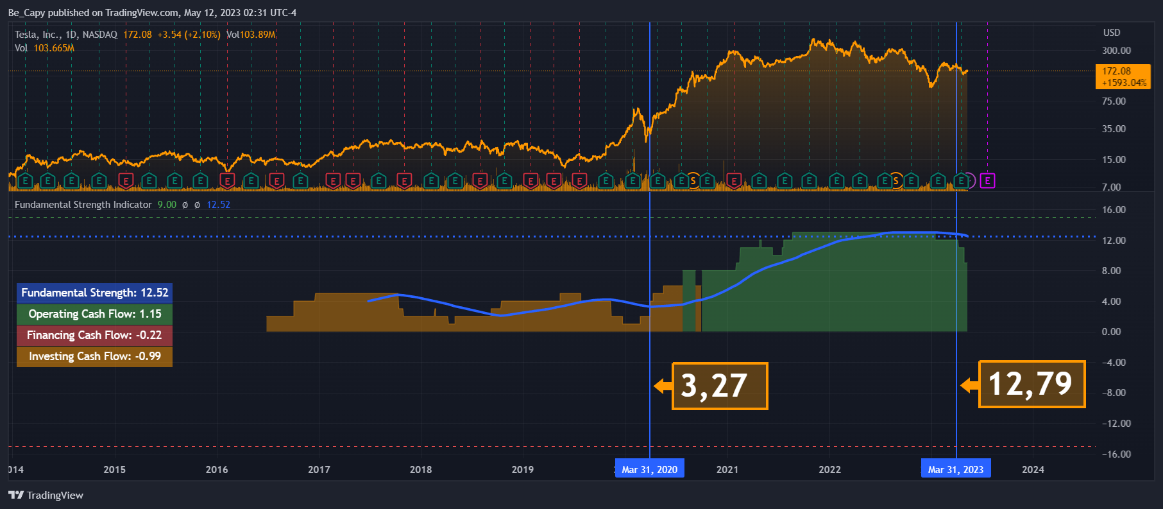Click the orange split marker in 2022

pos(896,181)
